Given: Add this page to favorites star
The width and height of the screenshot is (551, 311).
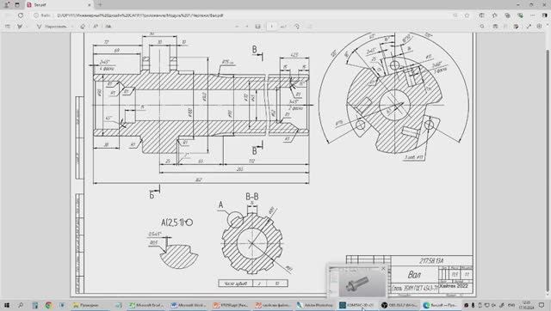Looking at the screenshot, I should click(467, 15).
